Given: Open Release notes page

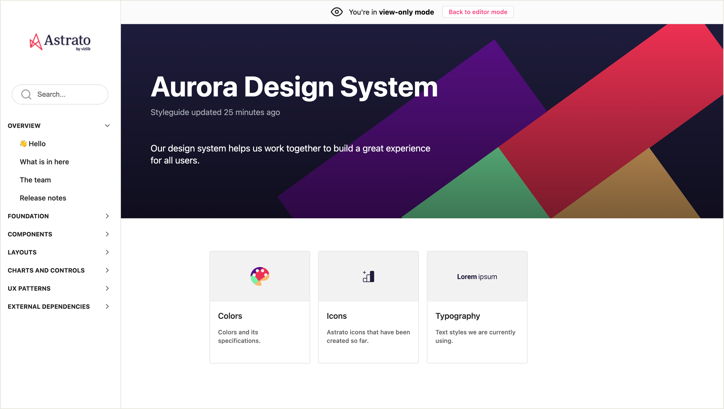Looking at the screenshot, I should coord(43,198).
